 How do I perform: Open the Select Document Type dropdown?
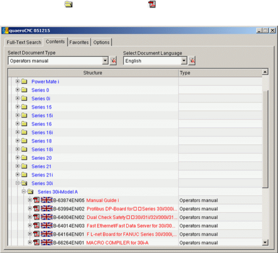coord(105,61)
